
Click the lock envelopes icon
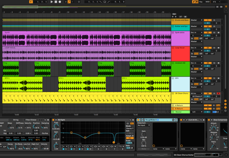[x=185, y=17]
